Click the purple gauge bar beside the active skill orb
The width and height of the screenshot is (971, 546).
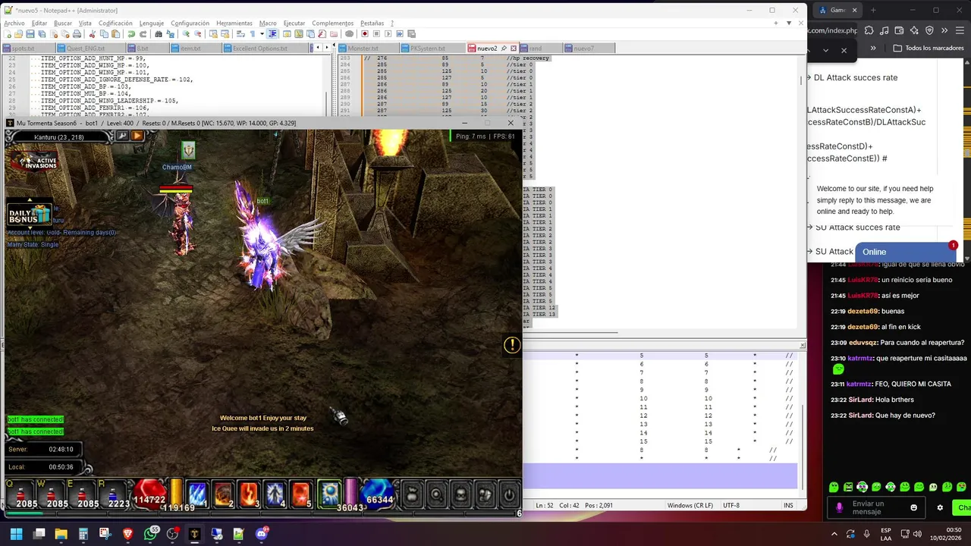click(x=351, y=493)
